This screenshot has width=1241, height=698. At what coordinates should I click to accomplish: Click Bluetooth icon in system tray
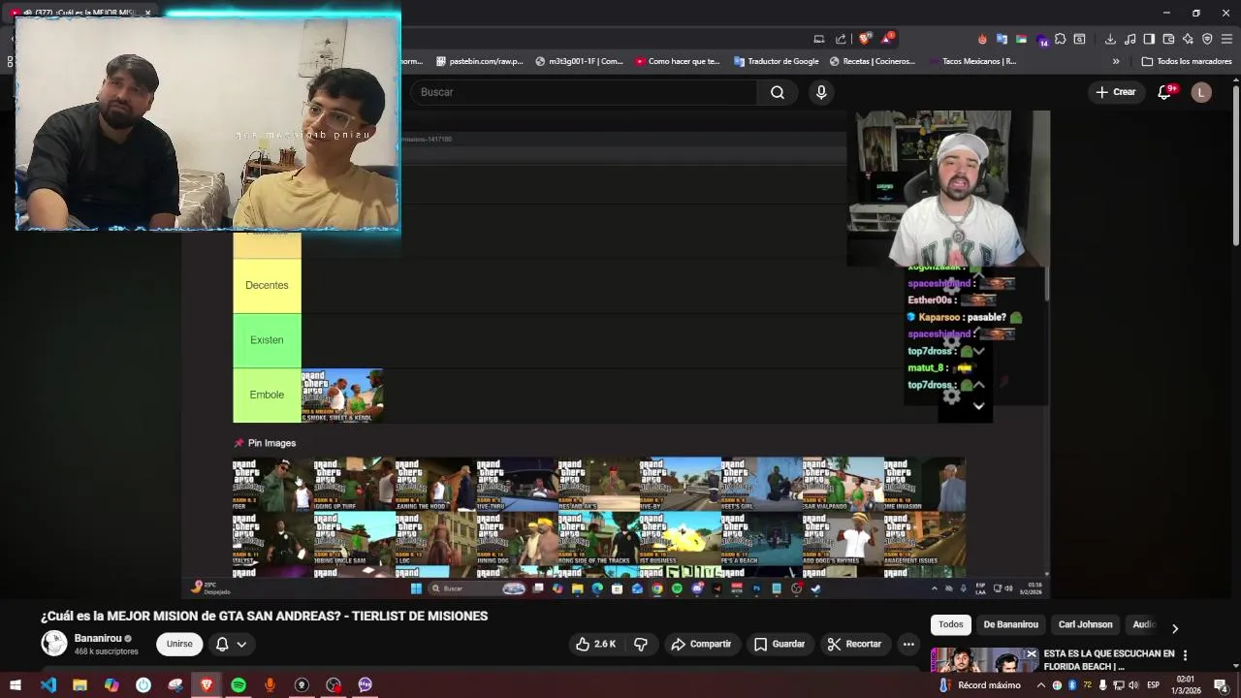pyautogui.click(x=1072, y=685)
